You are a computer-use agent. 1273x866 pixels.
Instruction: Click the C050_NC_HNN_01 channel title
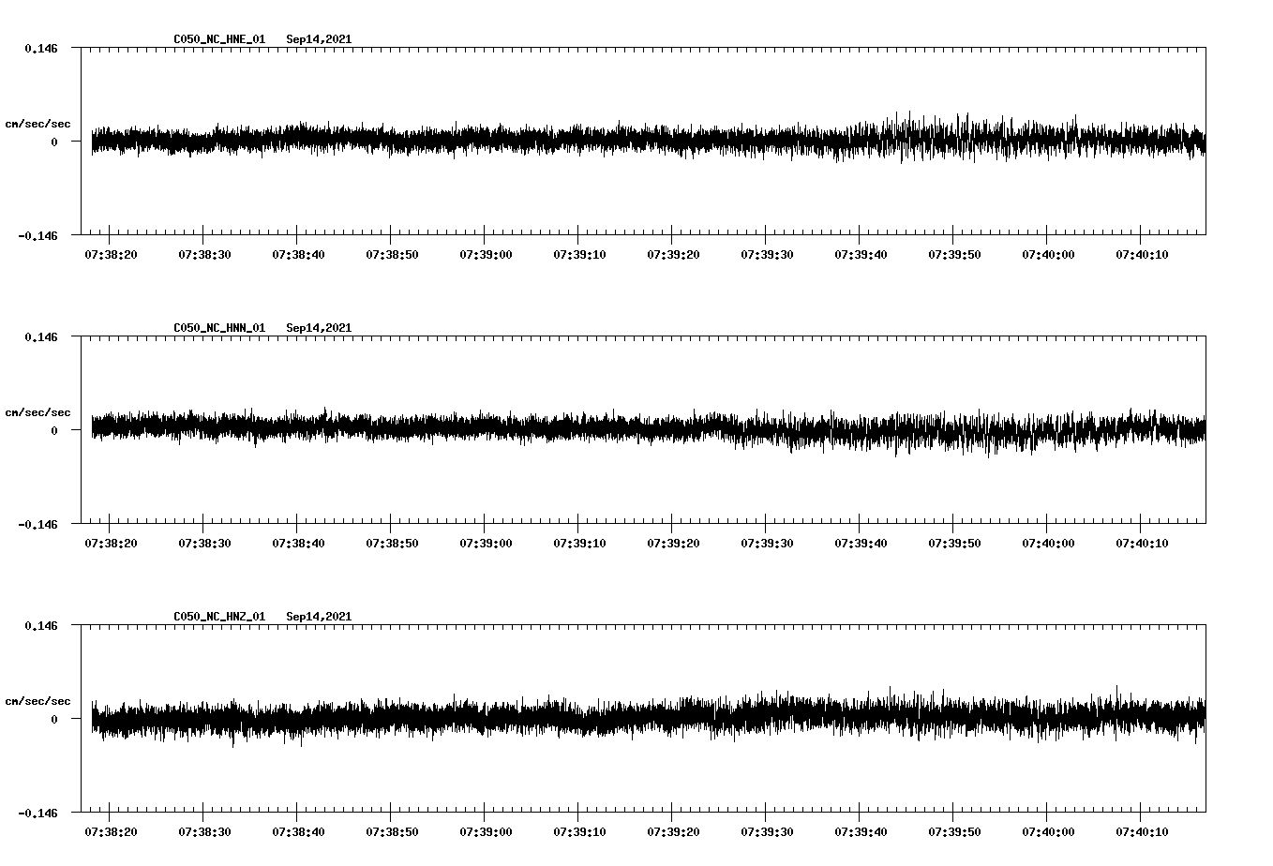219,328
